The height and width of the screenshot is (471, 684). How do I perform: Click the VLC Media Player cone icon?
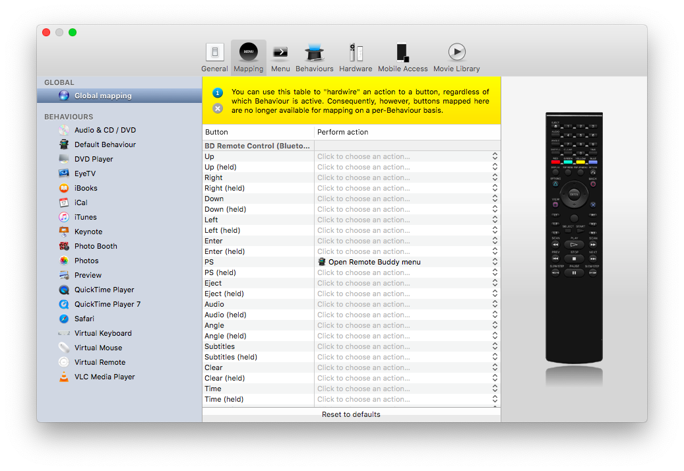(64, 377)
